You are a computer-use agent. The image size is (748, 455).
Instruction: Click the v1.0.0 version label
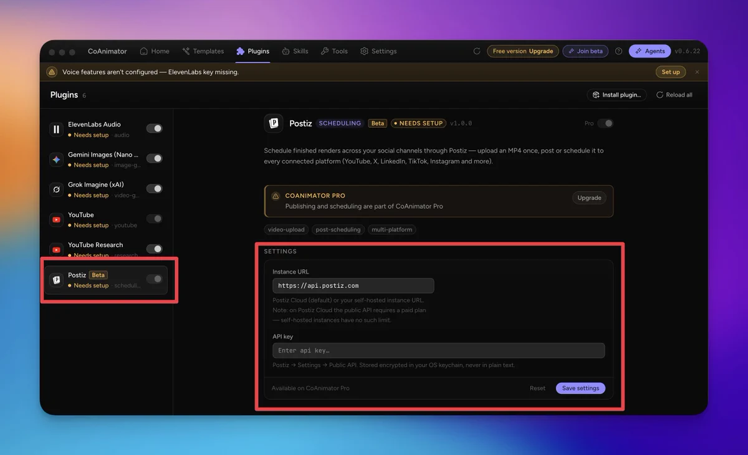click(461, 123)
